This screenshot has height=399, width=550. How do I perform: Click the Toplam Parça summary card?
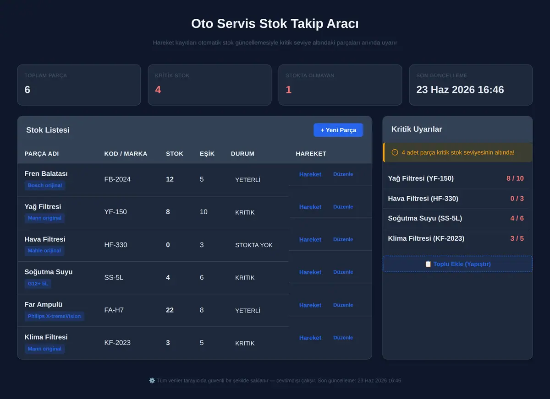click(79, 85)
